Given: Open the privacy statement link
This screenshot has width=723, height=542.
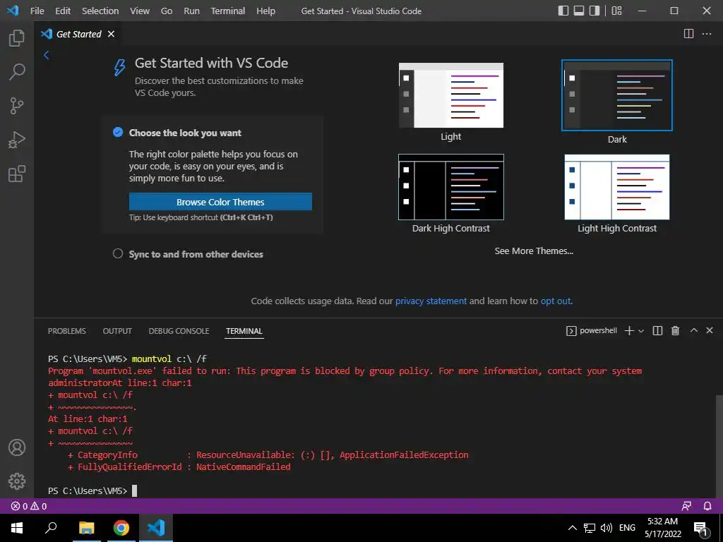Looking at the screenshot, I should pos(431,301).
